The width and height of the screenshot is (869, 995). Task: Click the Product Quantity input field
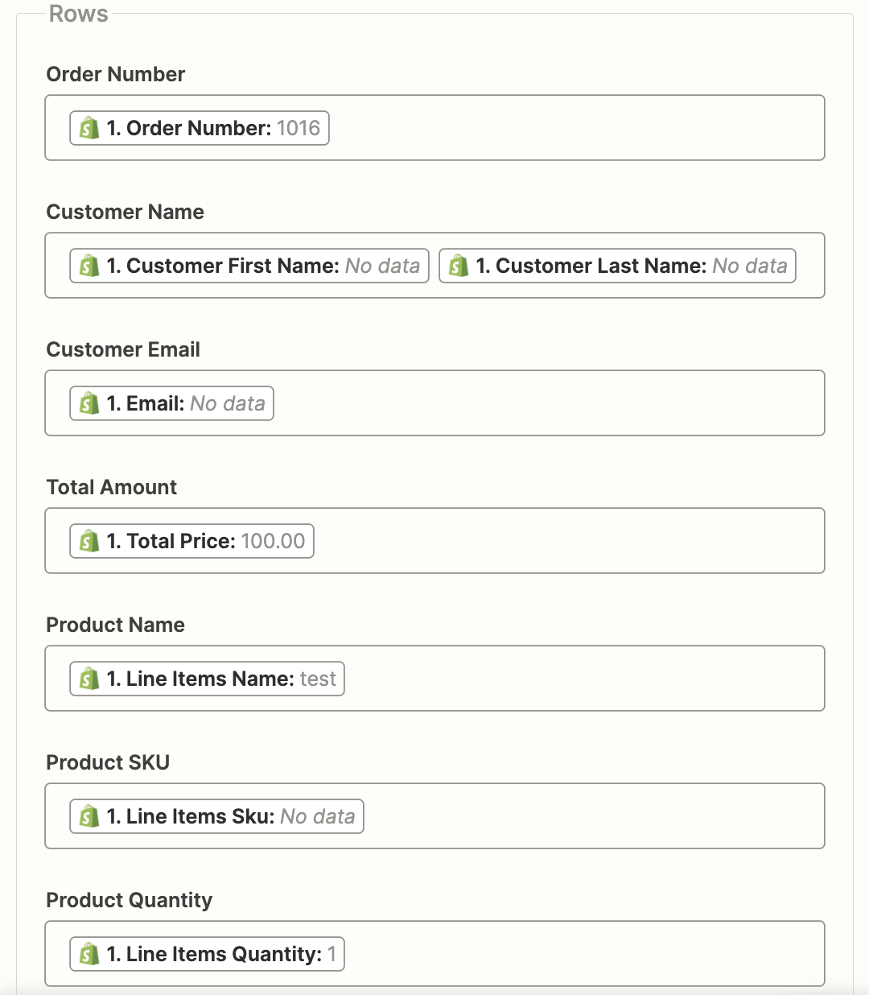pyautogui.click(x=563, y=953)
